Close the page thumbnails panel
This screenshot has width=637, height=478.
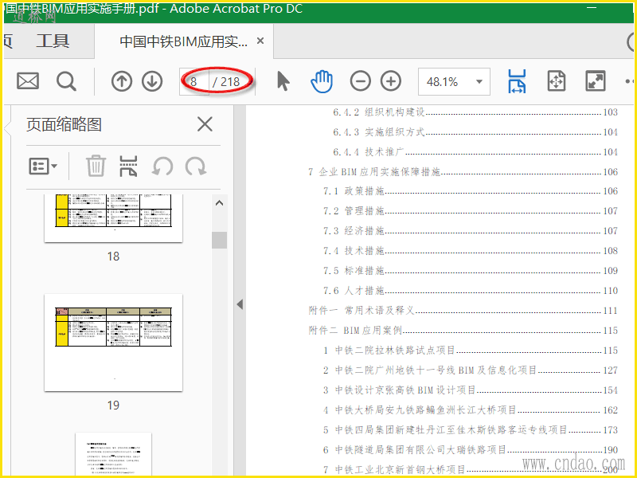[x=205, y=124]
